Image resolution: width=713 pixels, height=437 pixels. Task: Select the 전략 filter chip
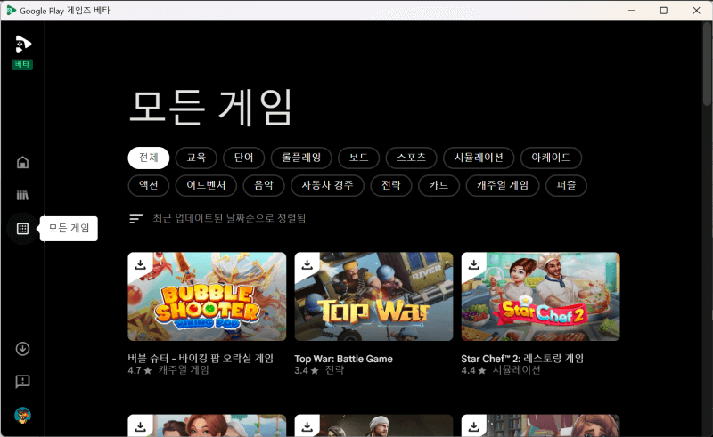[x=391, y=185]
